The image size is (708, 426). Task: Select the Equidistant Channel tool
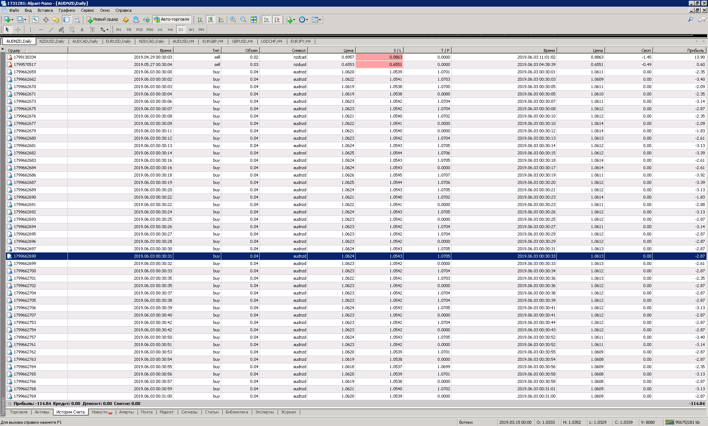[61, 29]
